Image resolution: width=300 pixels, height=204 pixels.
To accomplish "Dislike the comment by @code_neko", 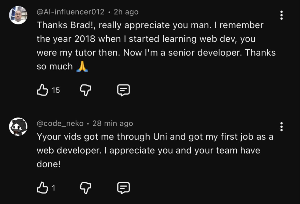I will point(85,188).
